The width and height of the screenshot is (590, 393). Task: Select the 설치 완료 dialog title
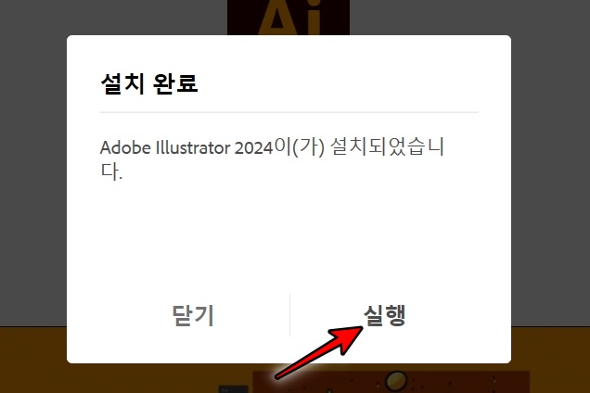[x=149, y=83]
